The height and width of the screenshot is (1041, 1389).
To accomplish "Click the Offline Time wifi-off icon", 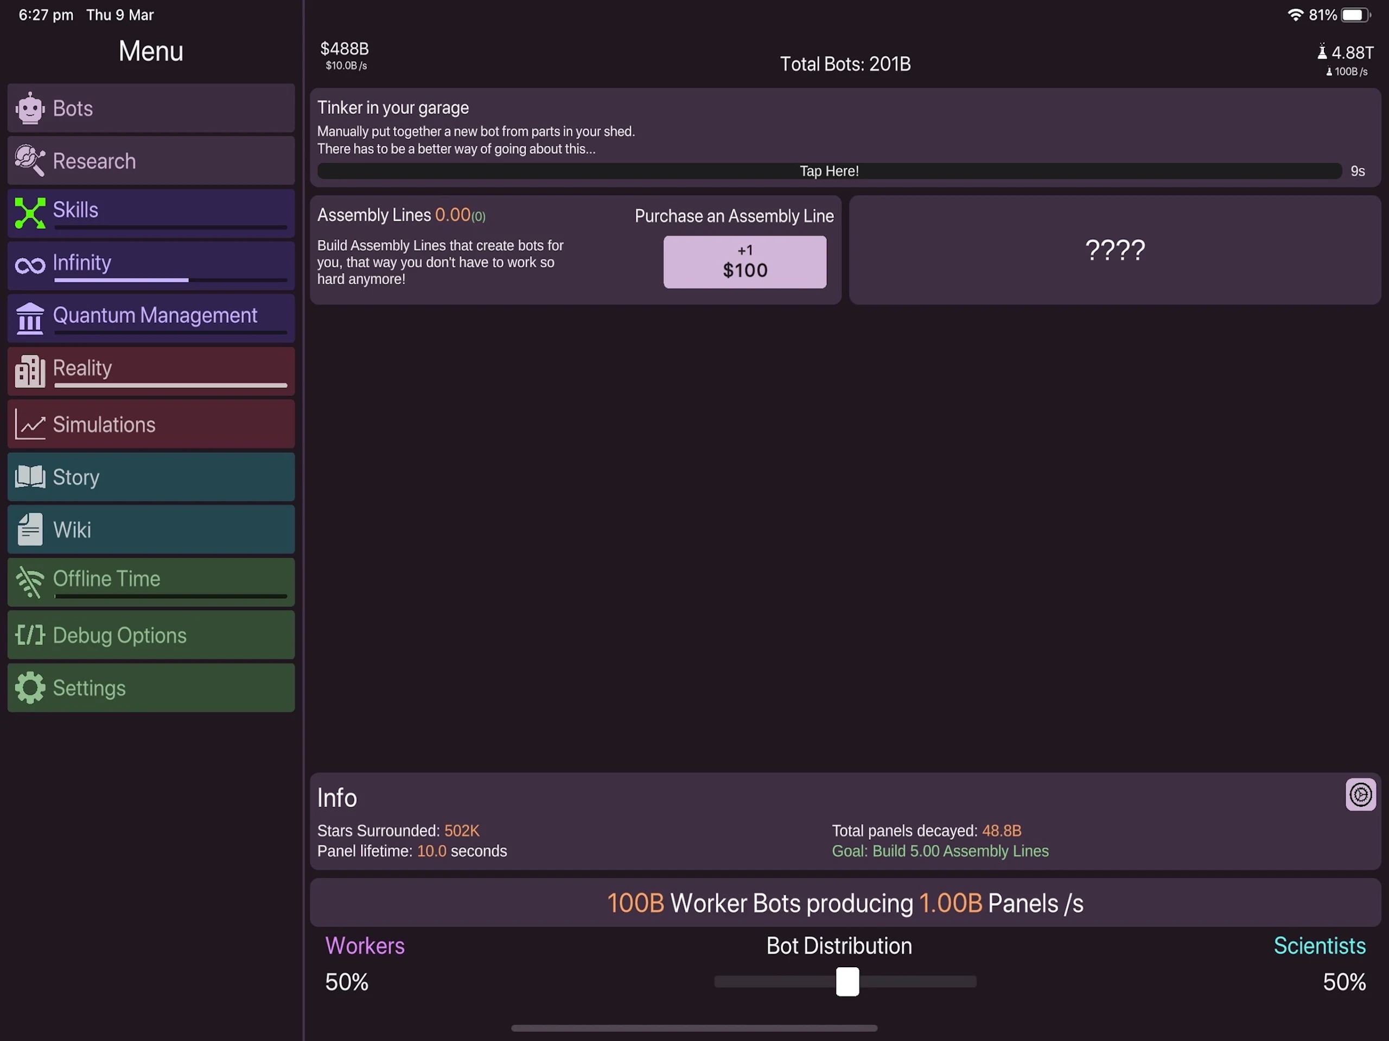I will click(29, 582).
